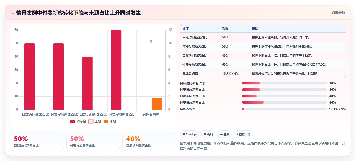Click the 自然访问新客占比 50% progress bar

(284, 83)
